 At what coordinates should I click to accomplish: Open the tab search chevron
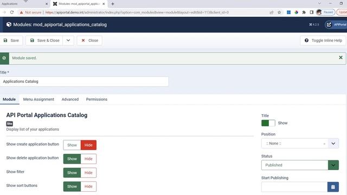pos(319,3)
